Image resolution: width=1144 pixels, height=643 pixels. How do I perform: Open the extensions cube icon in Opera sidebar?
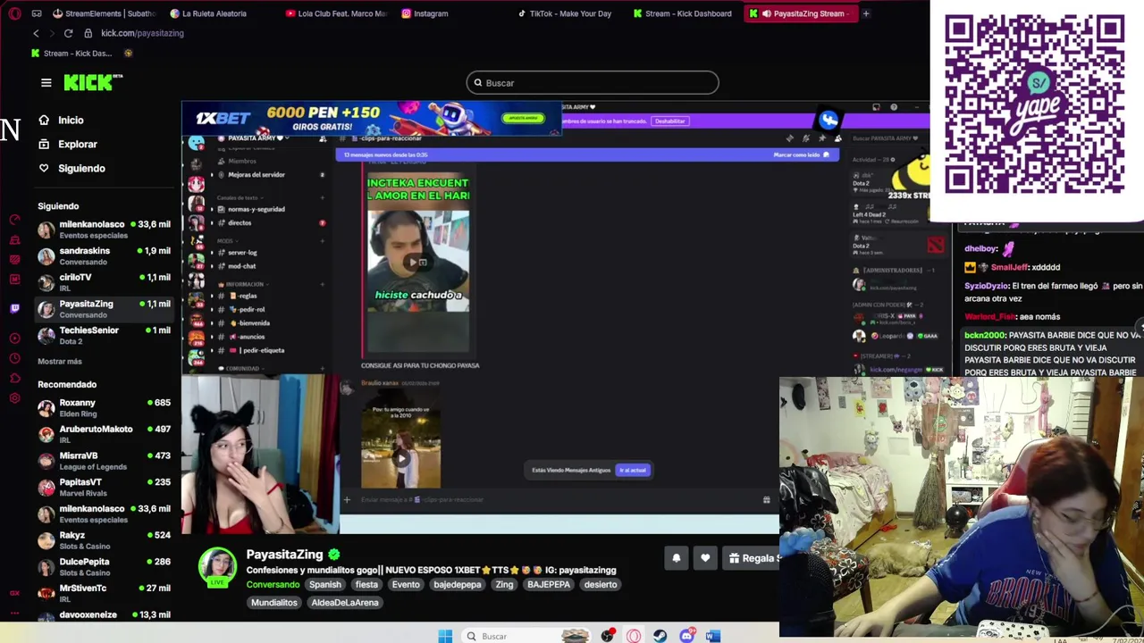point(14,378)
